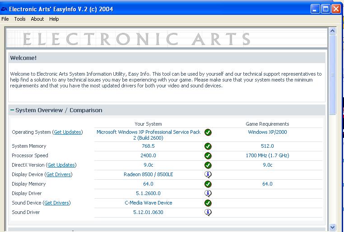Click the info icon next to Radeon 8500 / 8500LE
The height and width of the screenshot is (232, 344).
208,174
